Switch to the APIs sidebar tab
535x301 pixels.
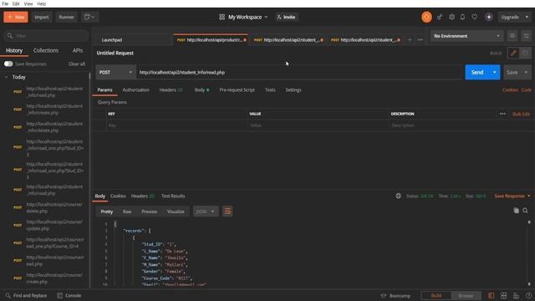click(x=78, y=50)
